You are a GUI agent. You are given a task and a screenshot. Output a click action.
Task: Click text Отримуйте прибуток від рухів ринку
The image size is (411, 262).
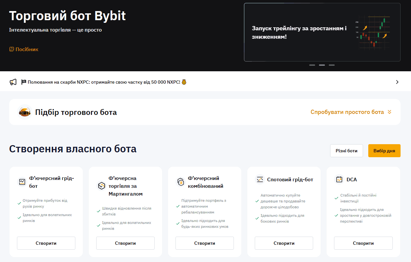(x=45, y=203)
